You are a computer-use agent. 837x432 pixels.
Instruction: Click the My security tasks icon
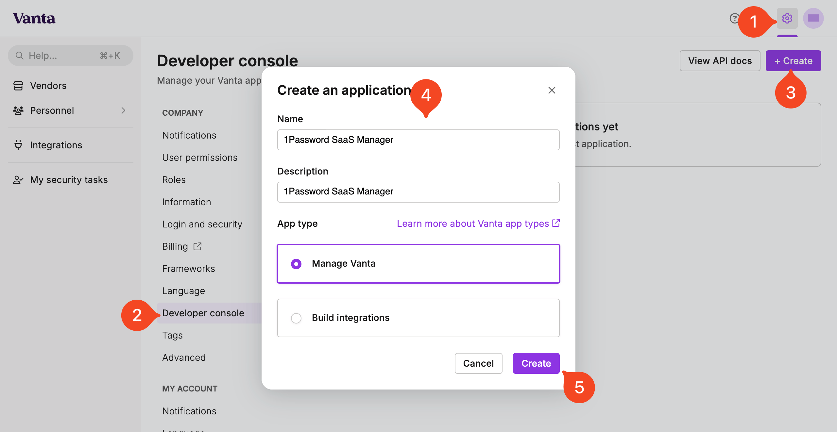click(x=18, y=180)
